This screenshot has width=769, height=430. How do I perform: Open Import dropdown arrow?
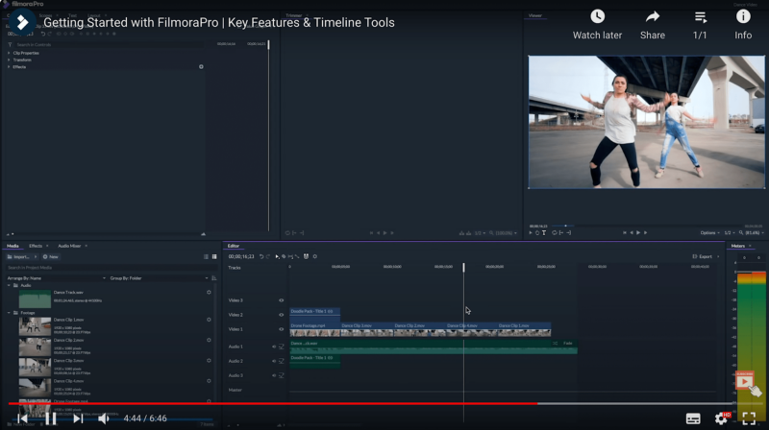point(36,256)
